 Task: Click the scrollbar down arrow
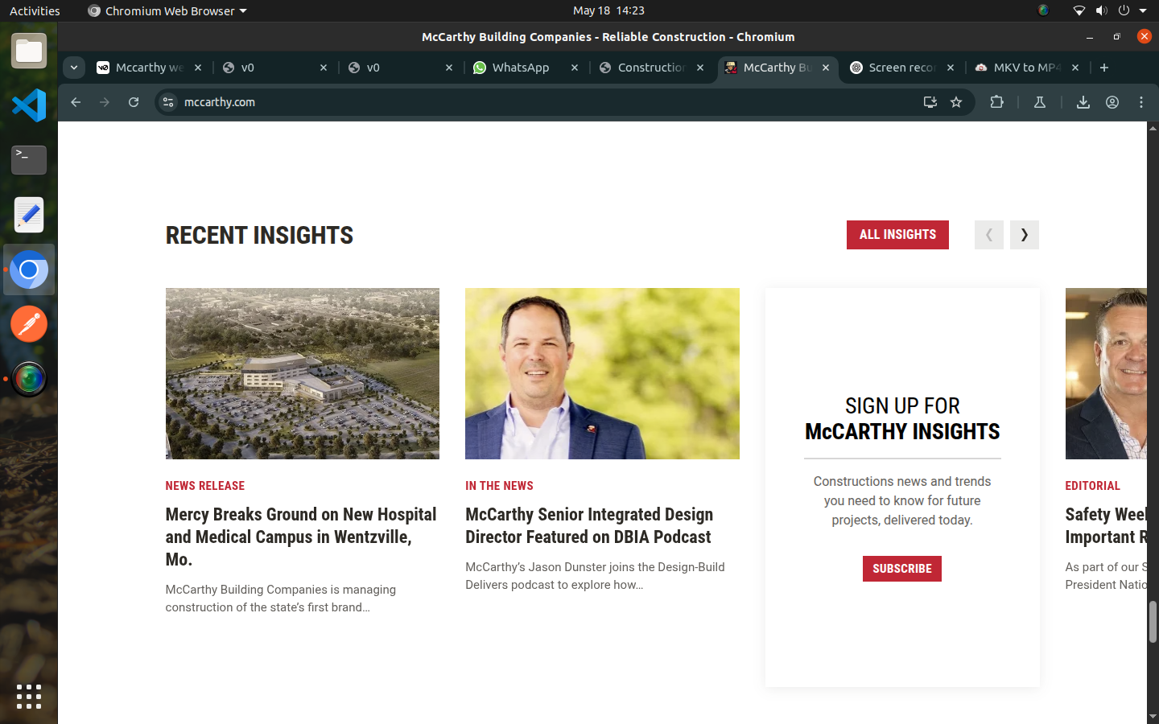point(1153,717)
